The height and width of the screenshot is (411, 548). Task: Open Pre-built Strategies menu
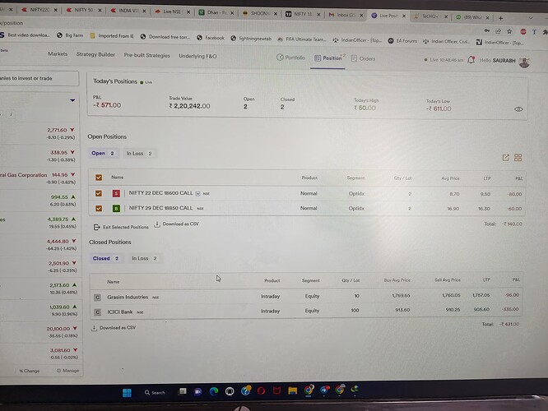point(146,55)
